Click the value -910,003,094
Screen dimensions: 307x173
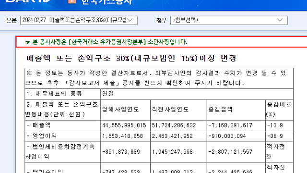click(x=227, y=136)
